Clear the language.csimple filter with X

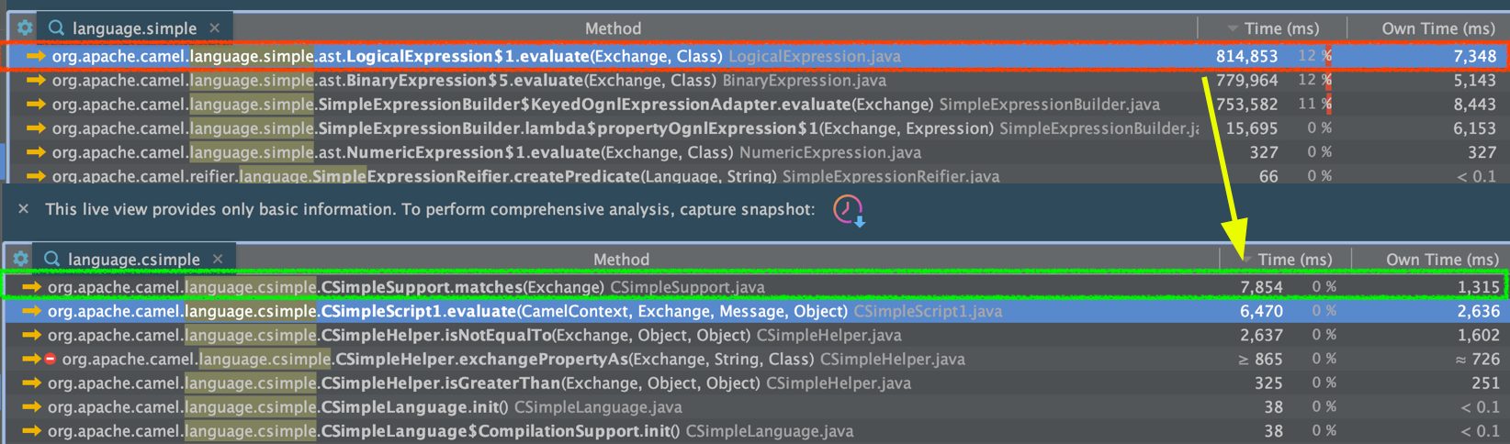click(x=218, y=260)
